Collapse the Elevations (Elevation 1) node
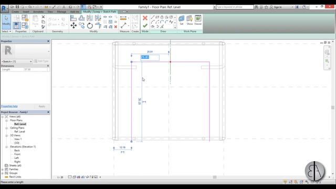The width and height of the screenshot is (336, 189). click(6, 147)
